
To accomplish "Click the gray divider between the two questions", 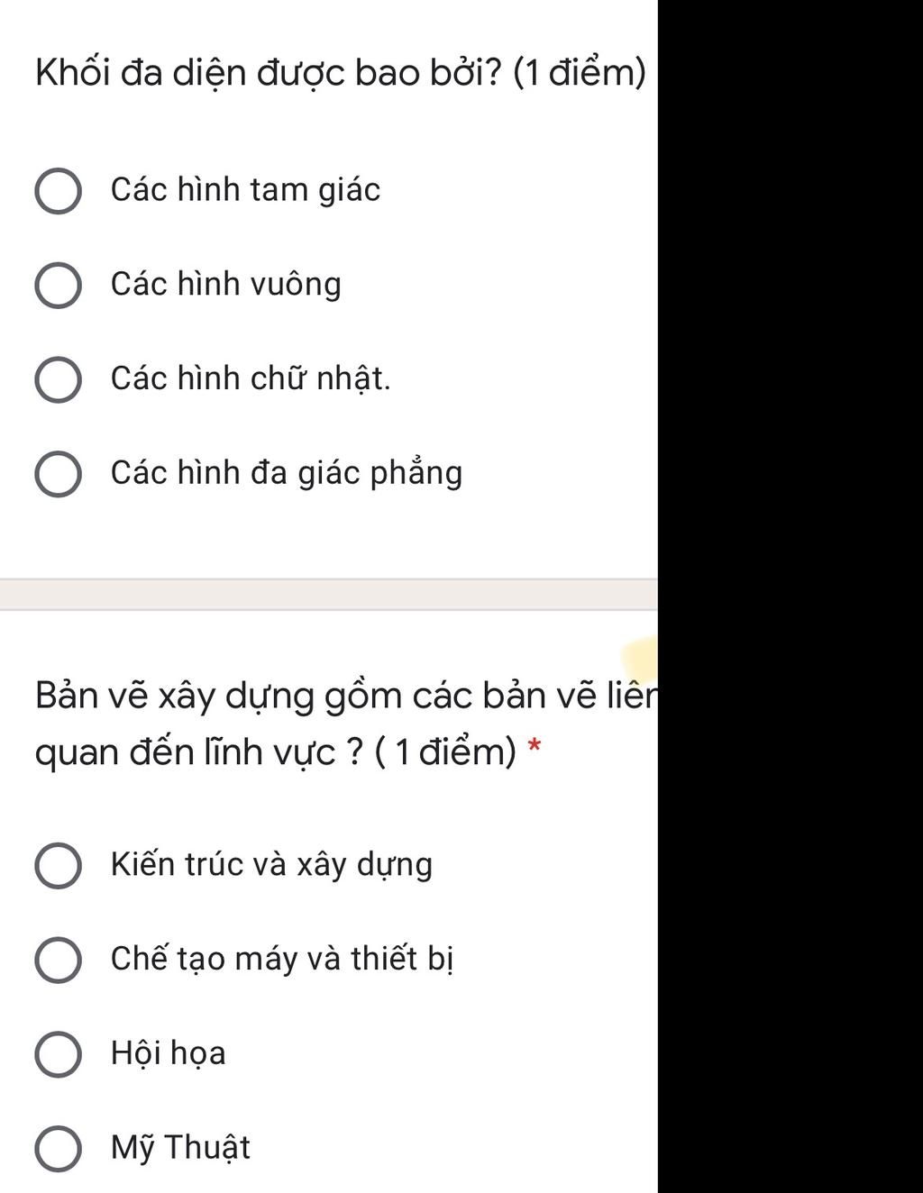I will pos(328,595).
